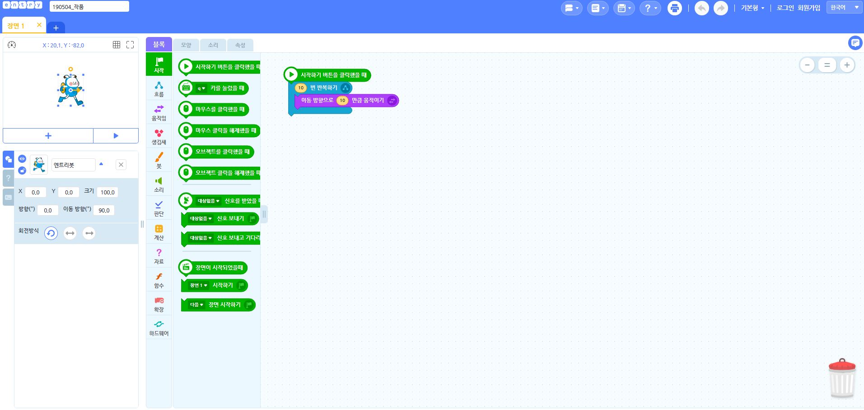Image resolution: width=864 pixels, height=410 pixels.
Task: Open the 소리 block category
Action: (x=159, y=184)
